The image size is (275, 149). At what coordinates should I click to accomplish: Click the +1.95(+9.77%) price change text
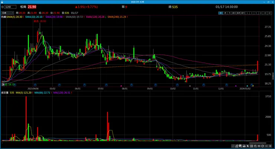[x=86, y=7]
